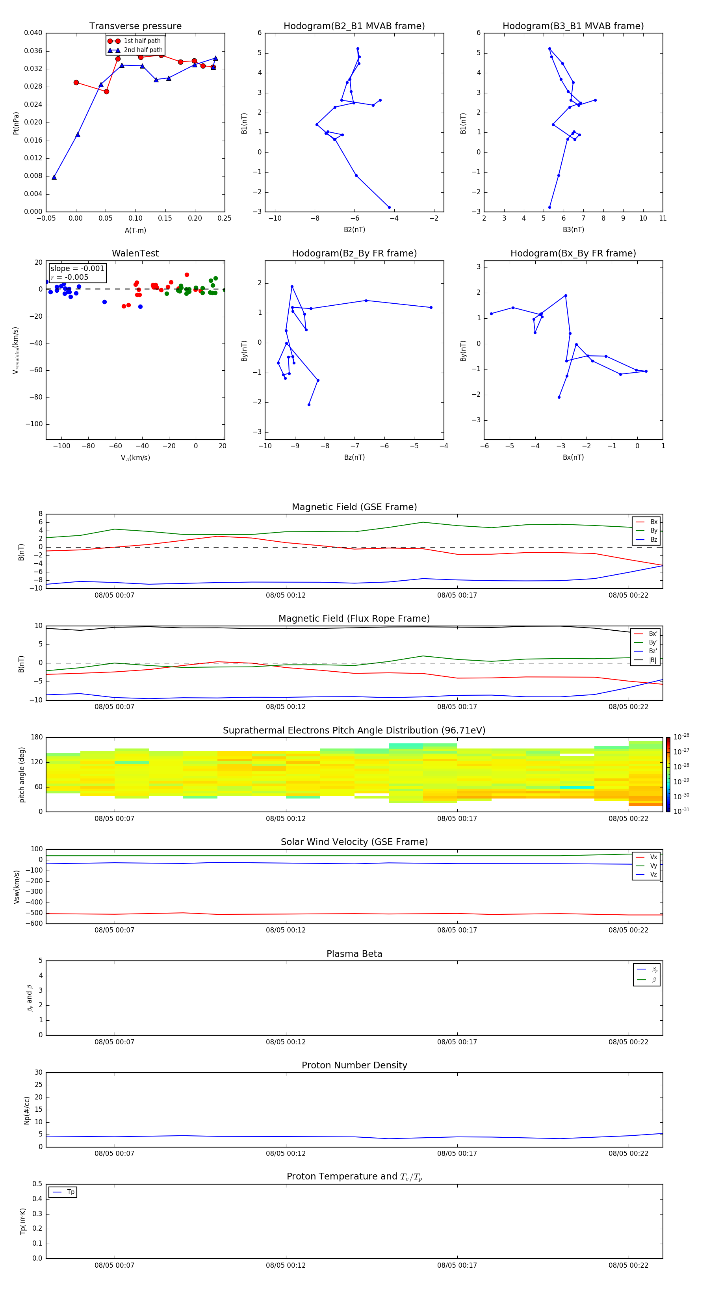Screen dimensions: 709x1300
Task: Click the 'Hodogram(Bz_By FR frame)' title
Action: point(354,253)
